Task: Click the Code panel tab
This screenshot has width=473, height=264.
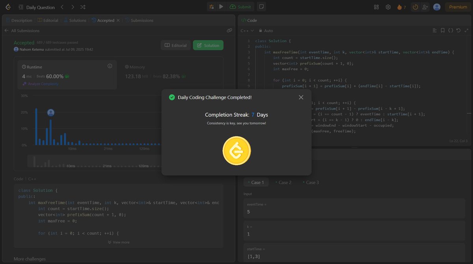Action: (249, 20)
